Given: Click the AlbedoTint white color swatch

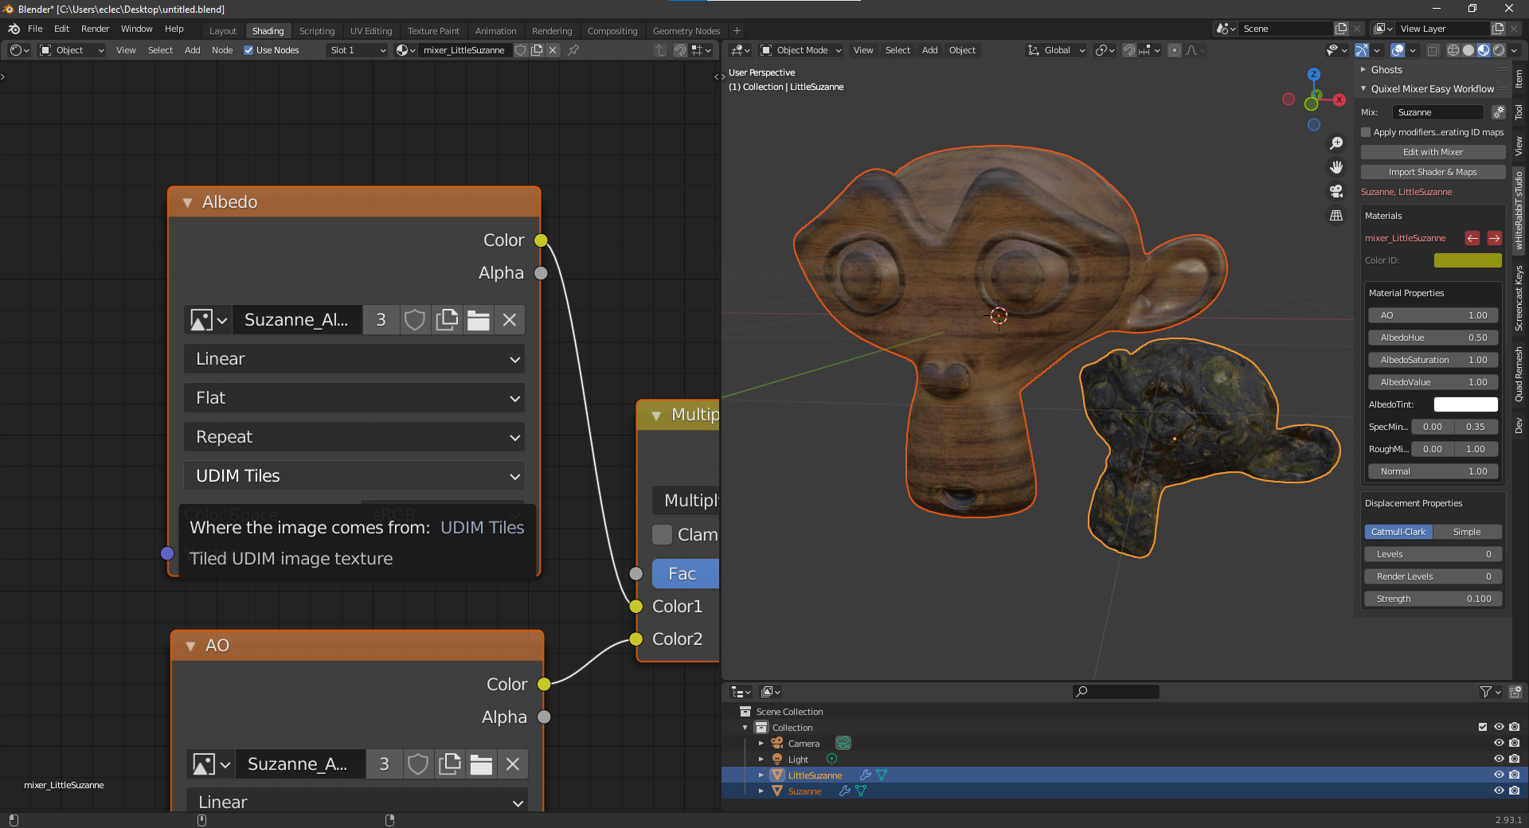Looking at the screenshot, I should click(x=1465, y=404).
